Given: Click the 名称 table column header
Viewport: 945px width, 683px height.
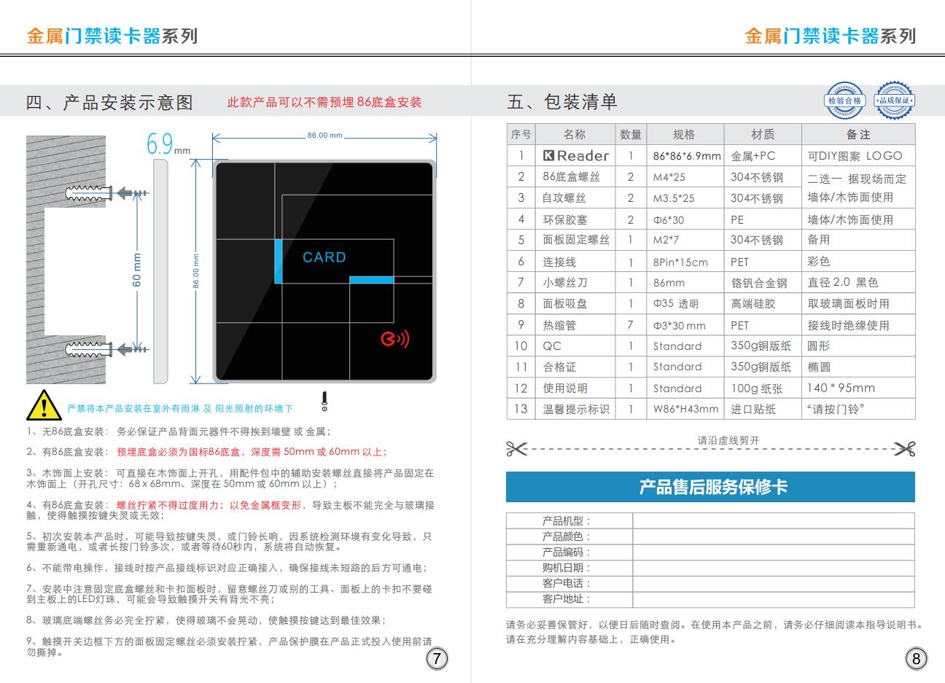Looking at the screenshot, I should pyautogui.click(x=575, y=134).
